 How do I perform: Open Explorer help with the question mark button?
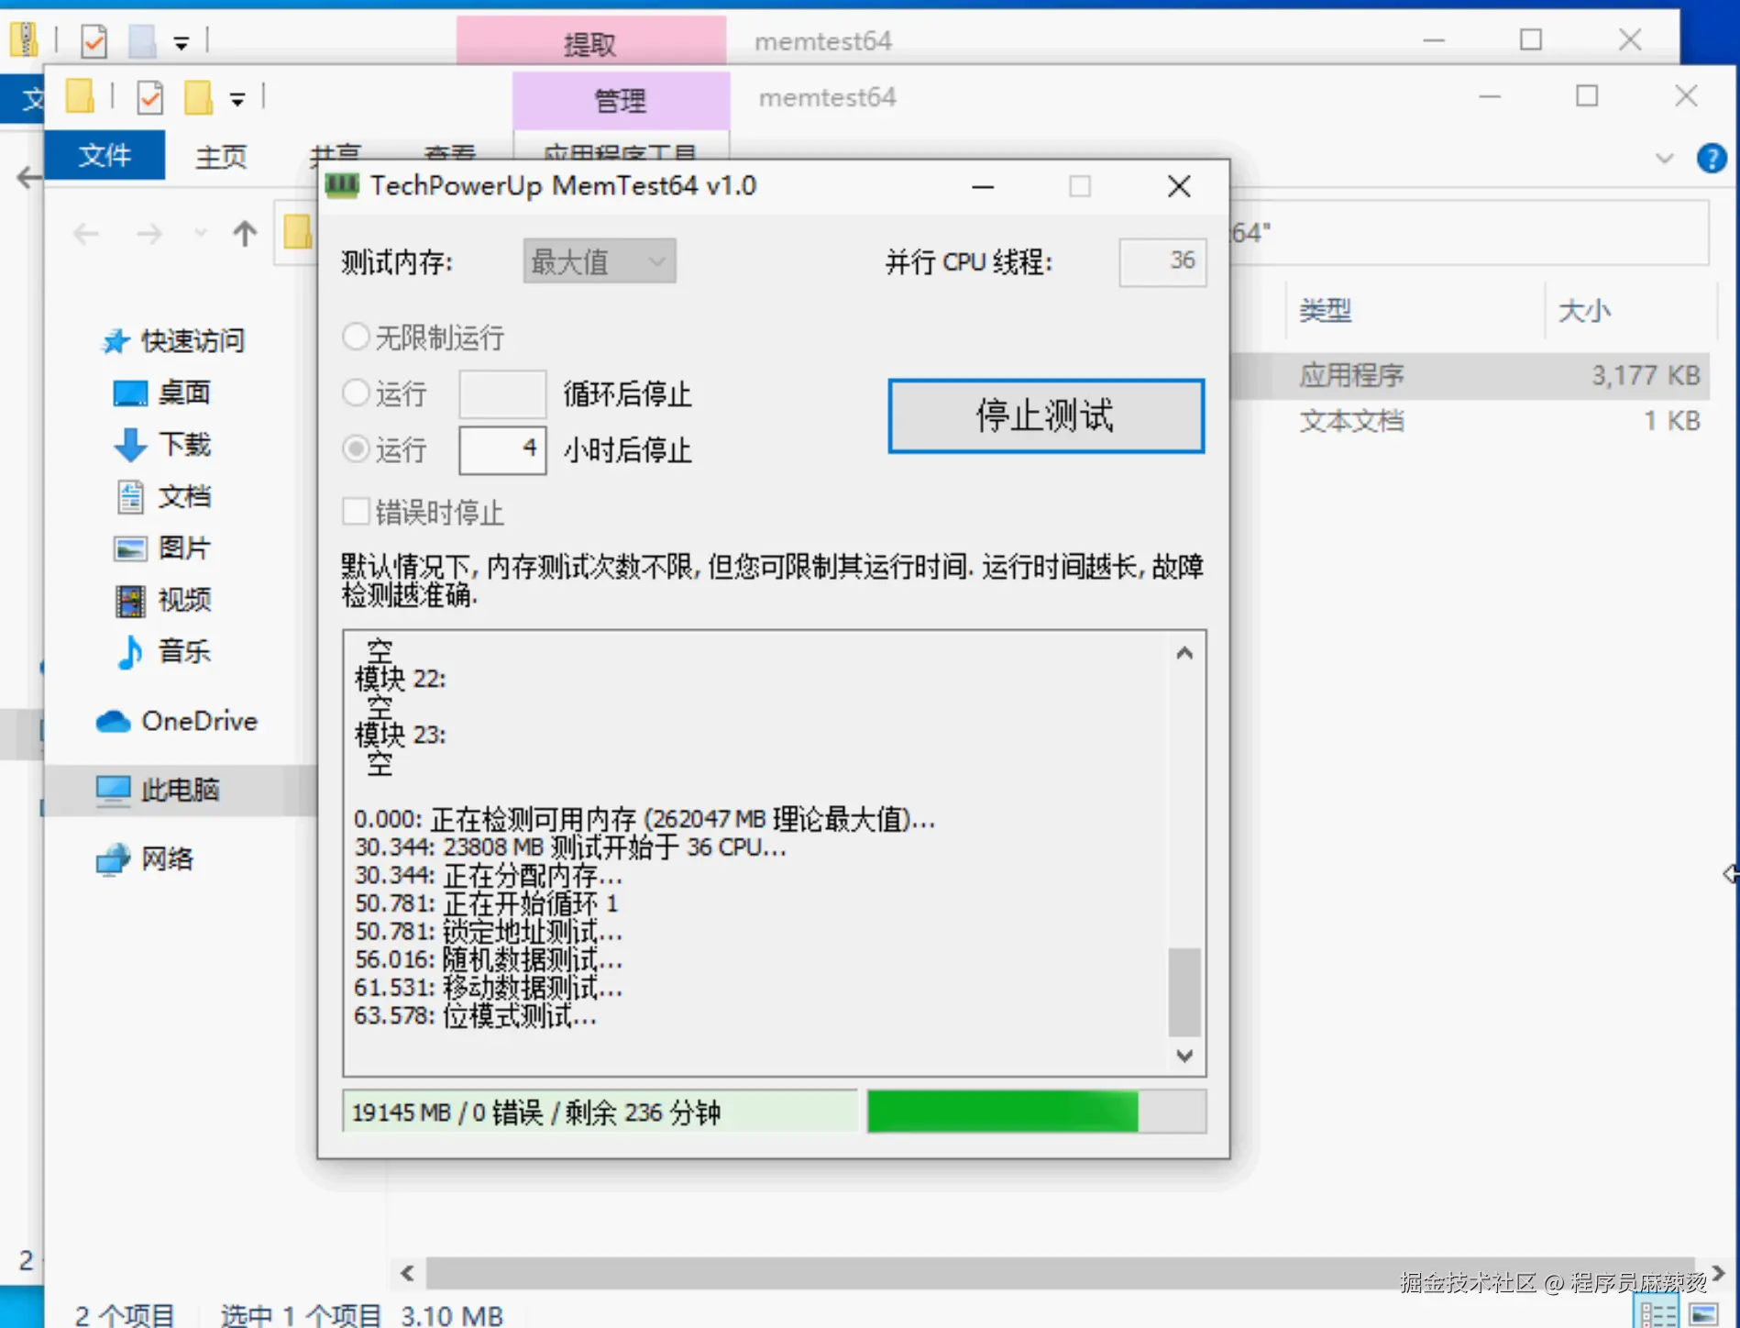tap(1711, 158)
